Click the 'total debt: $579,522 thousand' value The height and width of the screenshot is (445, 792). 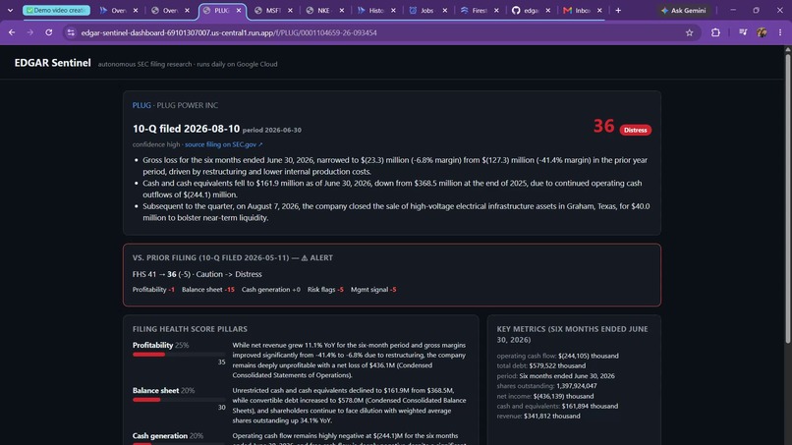click(x=541, y=365)
